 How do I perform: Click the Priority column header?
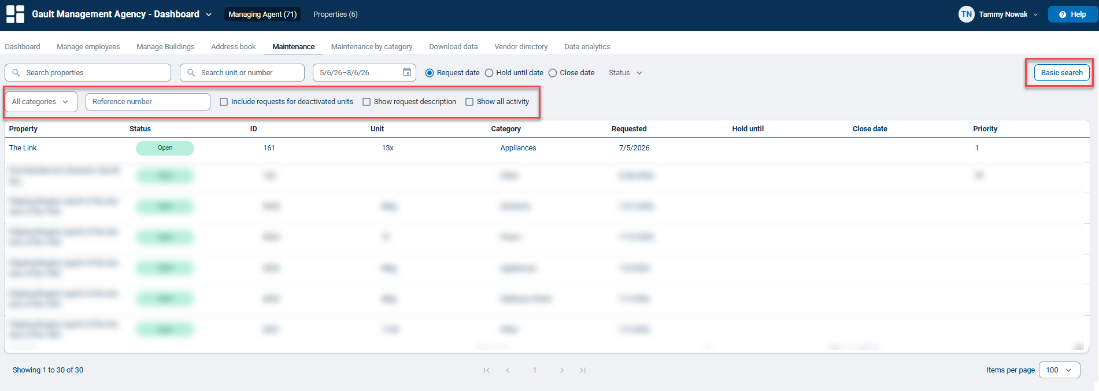click(x=985, y=129)
